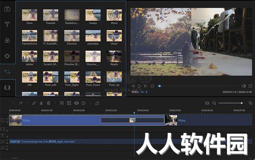Expand more transitions with down chevron
The height and width of the screenshot is (160, 255).
pos(93,94)
